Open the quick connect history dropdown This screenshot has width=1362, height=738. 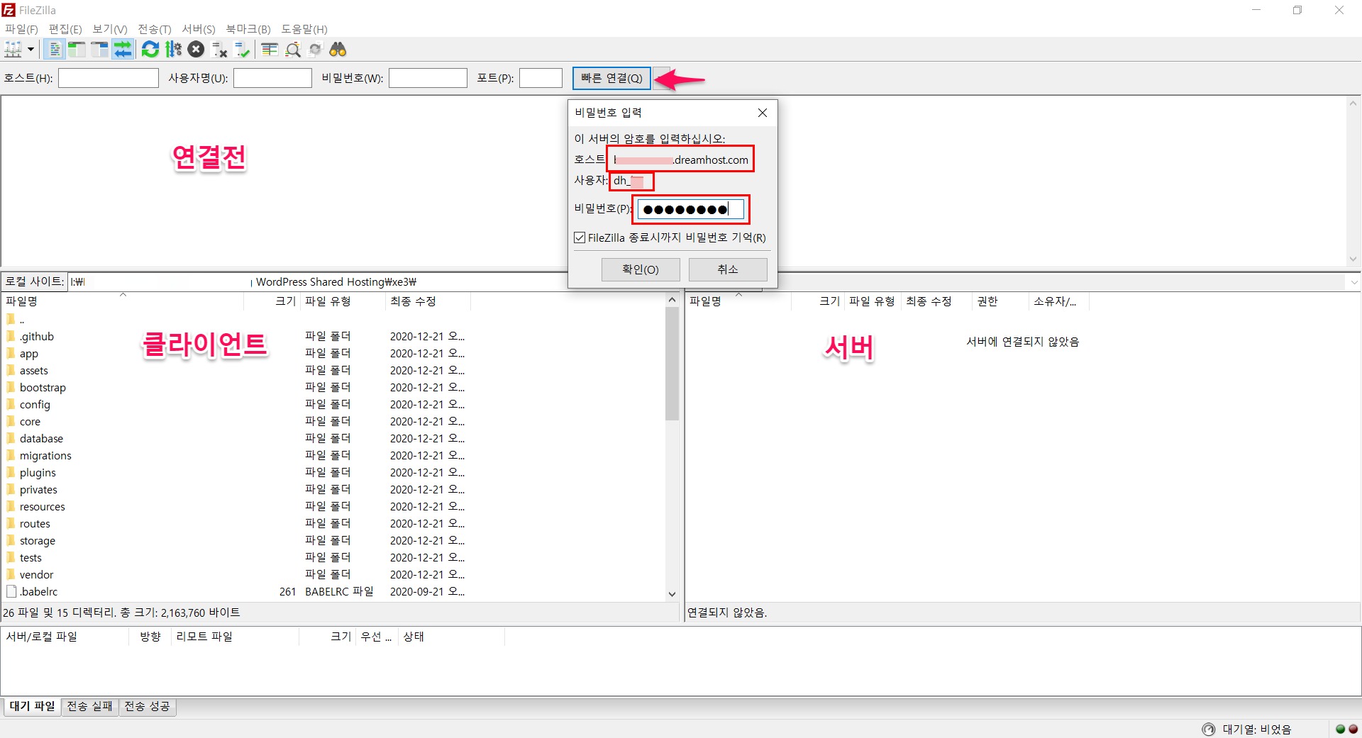[661, 78]
